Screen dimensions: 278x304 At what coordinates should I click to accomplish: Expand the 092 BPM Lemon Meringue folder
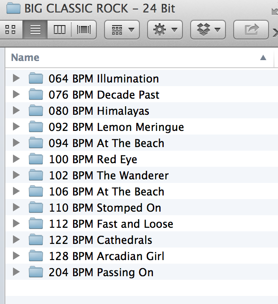[x=17, y=127]
